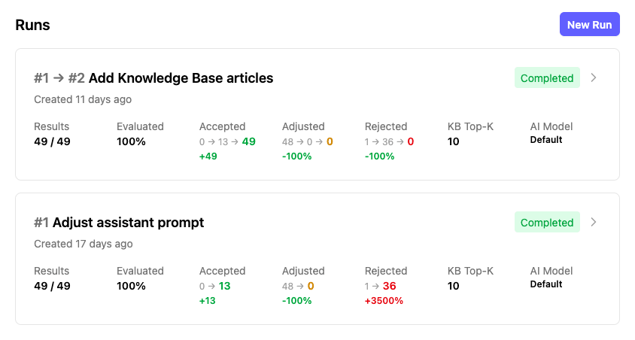Open the Adjust assistant prompt run title
This screenshot has height=340, width=635.
click(x=128, y=223)
